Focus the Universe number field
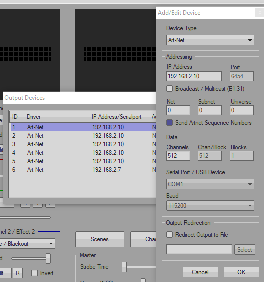264x282 pixels. pos(242,110)
